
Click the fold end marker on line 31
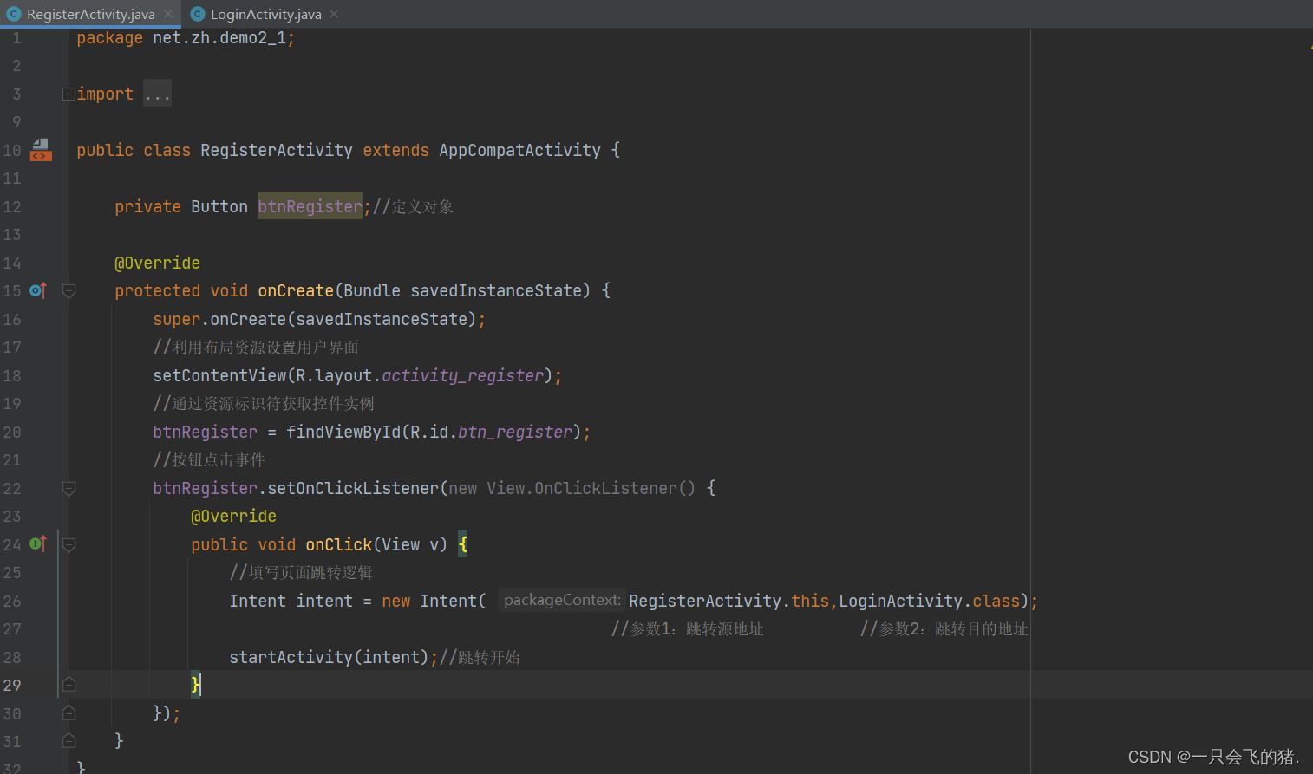69,741
